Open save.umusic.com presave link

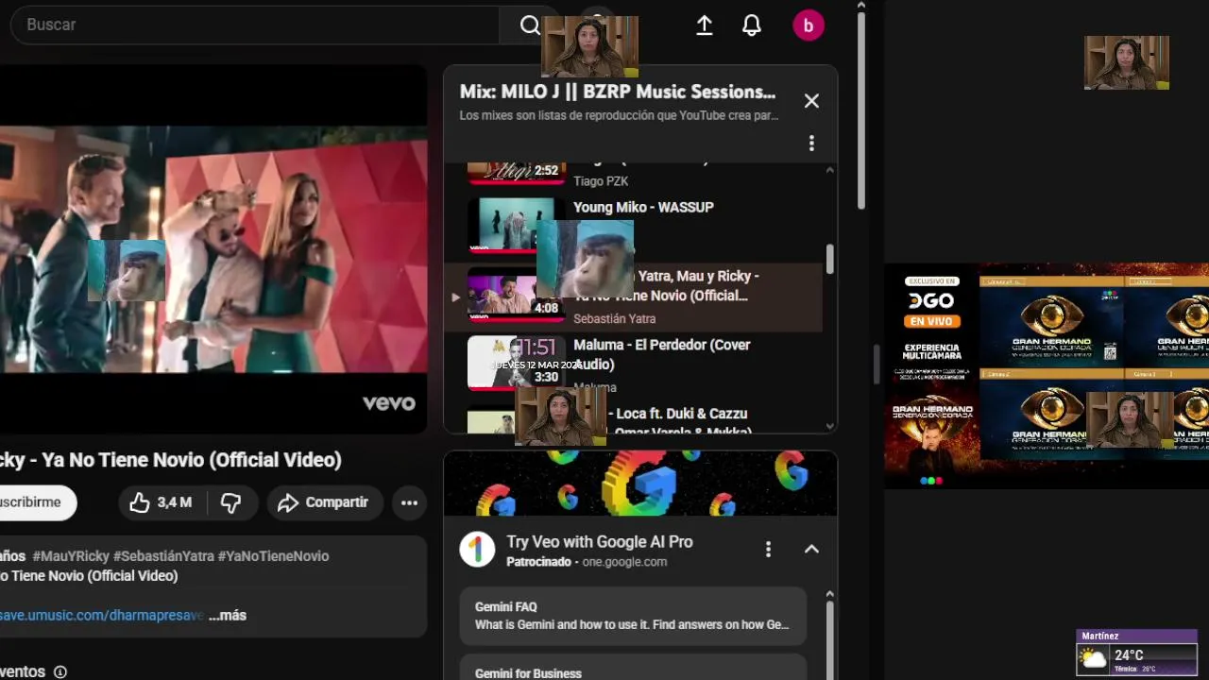point(101,615)
